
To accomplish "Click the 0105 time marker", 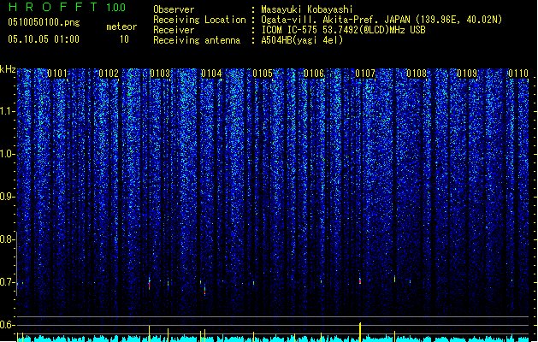I will [263, 74].
